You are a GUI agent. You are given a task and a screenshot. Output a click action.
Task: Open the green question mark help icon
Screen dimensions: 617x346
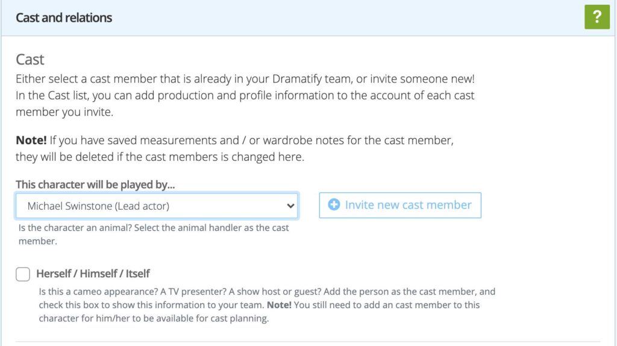tap(597, 17)
